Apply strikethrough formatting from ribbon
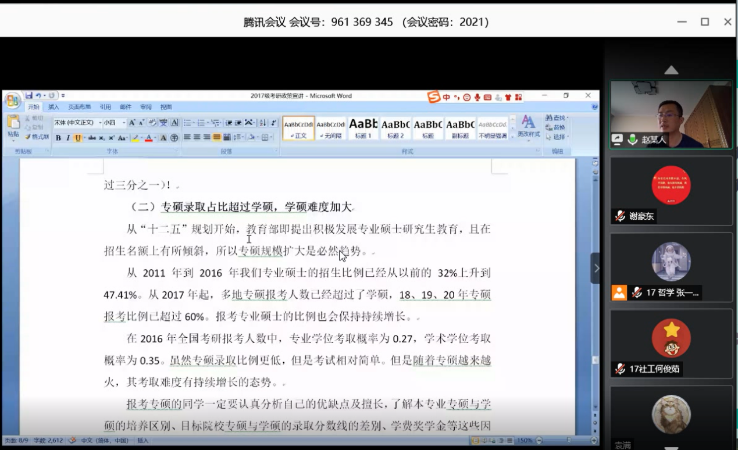Viewport: 738px width, 450px height. tap(91, 138)
